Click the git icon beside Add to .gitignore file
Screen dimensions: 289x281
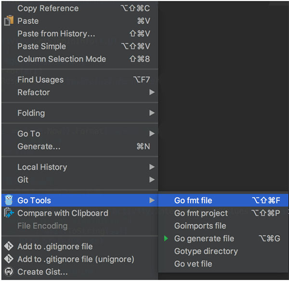click(8, 246)
